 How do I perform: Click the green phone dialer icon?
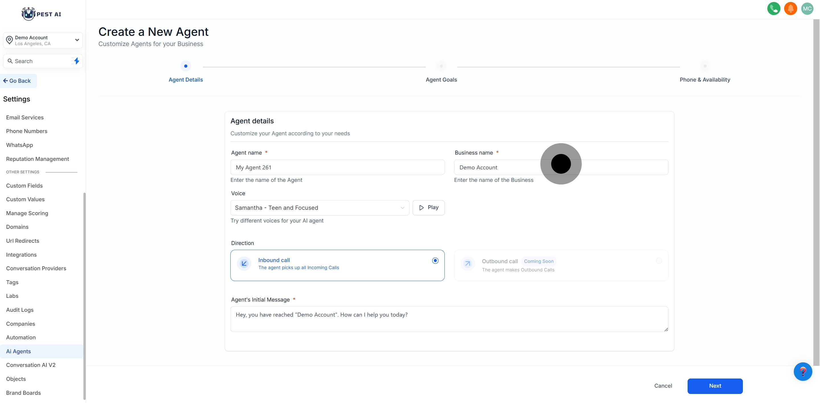[x=774, y=9]
